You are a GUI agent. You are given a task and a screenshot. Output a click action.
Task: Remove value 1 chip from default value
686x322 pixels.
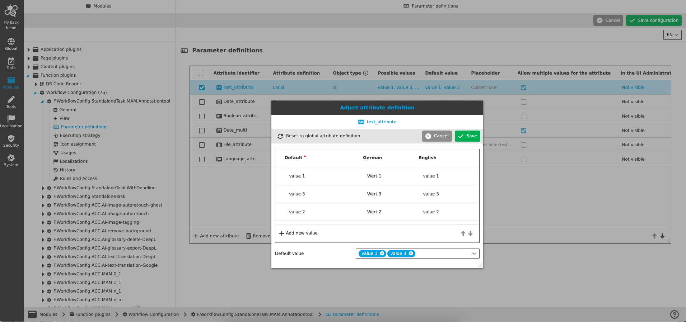pos(382,254)
